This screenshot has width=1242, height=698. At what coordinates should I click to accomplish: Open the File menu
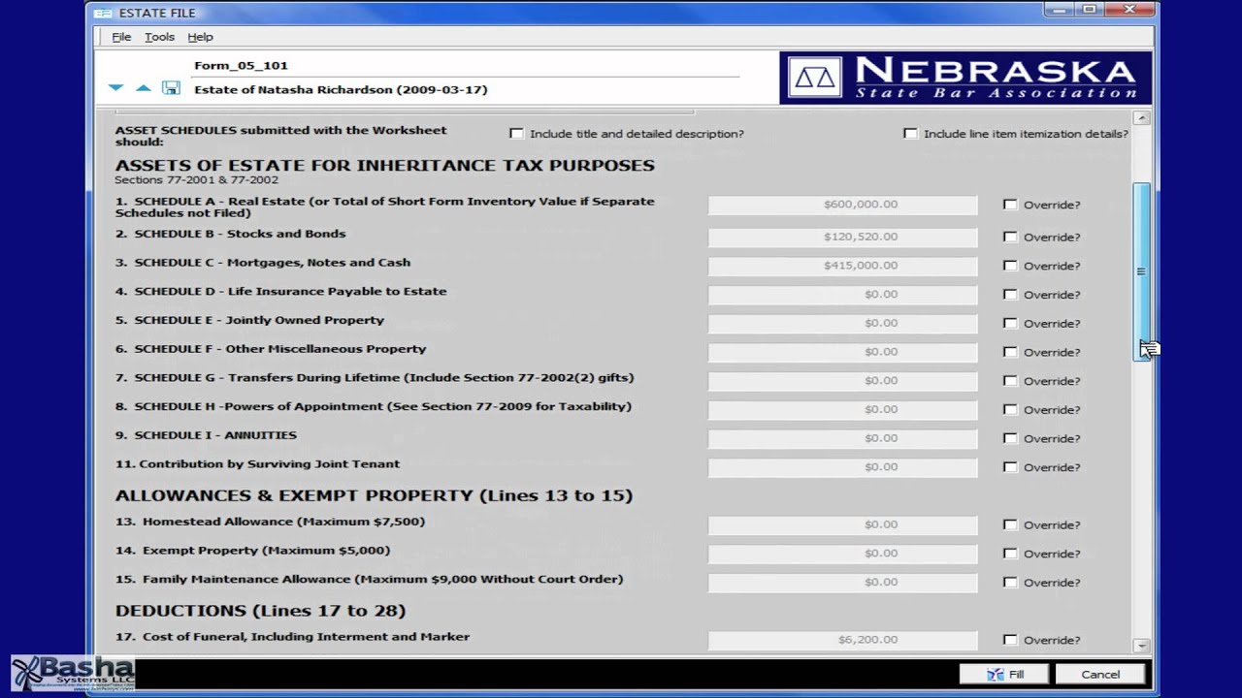coord(121,37)
